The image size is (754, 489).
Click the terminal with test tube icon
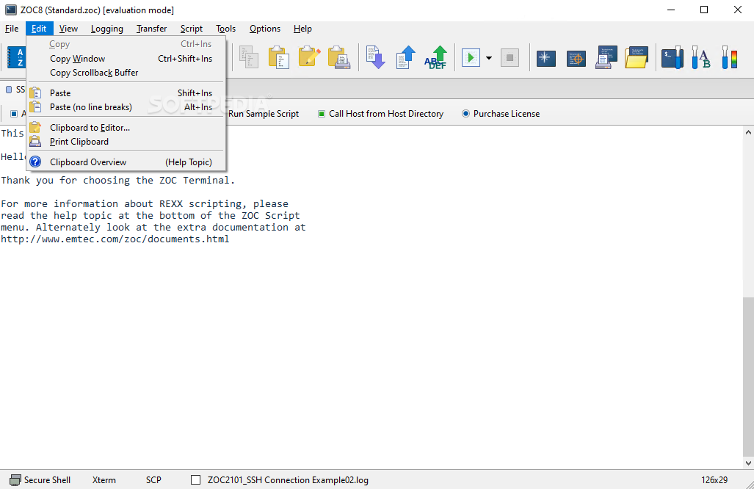pyautogui.click(x=673, y=58)
